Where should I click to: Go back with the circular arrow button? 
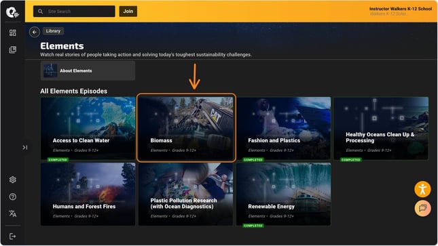pyautogui.click(x=35, y=32)
